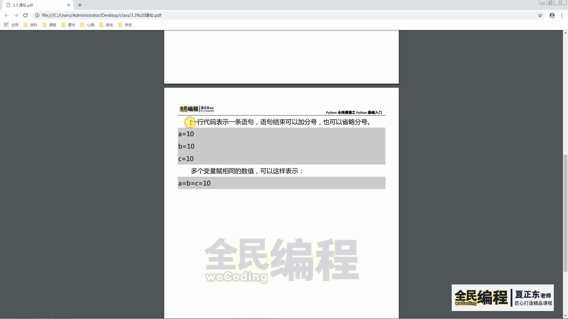Open the site information icon in address bar
This screenshot has width=568, height=319.
(37, 15)
